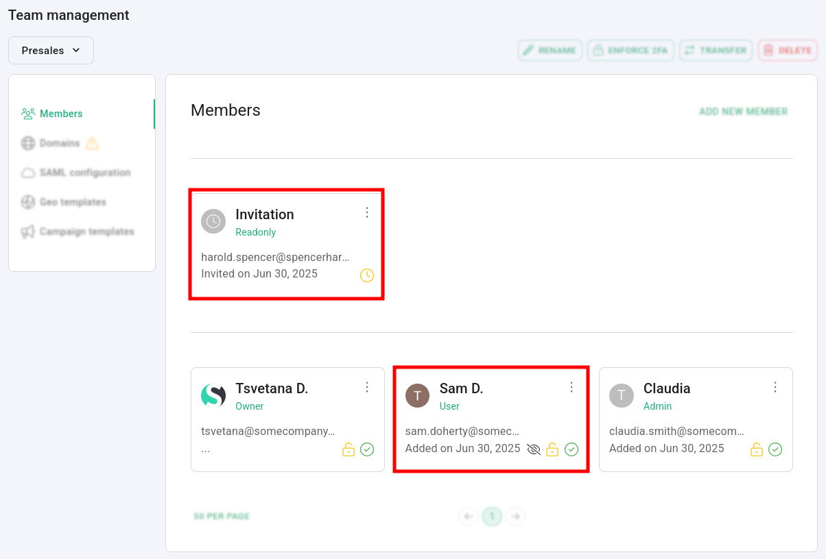The width and height of the screenshot is (826, 559).
Task: Expand the options menu for Claudia
Action: point(775,387)
